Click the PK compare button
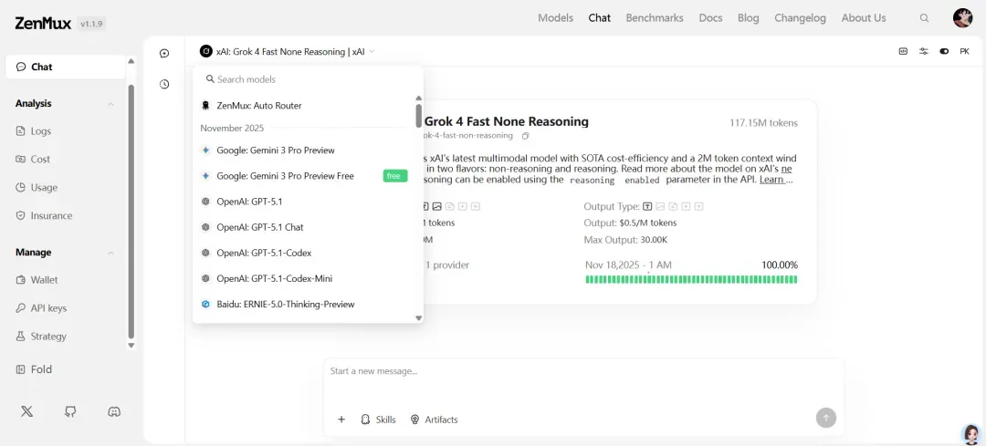The width and height of the screenshot is (986, 446). [x=965, y=51]
